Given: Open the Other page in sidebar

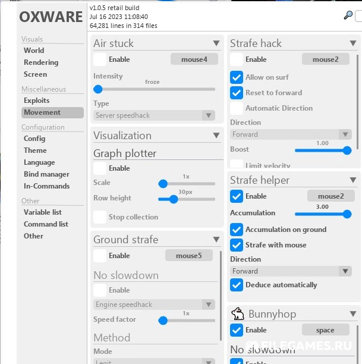Looking at the screenshot, I should (33, 236).
